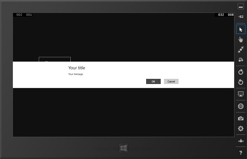This screenshot has width=247, height=159.
Task: Rotate simulator counterclockwise 90 degrees
Action: coord(240,82)
